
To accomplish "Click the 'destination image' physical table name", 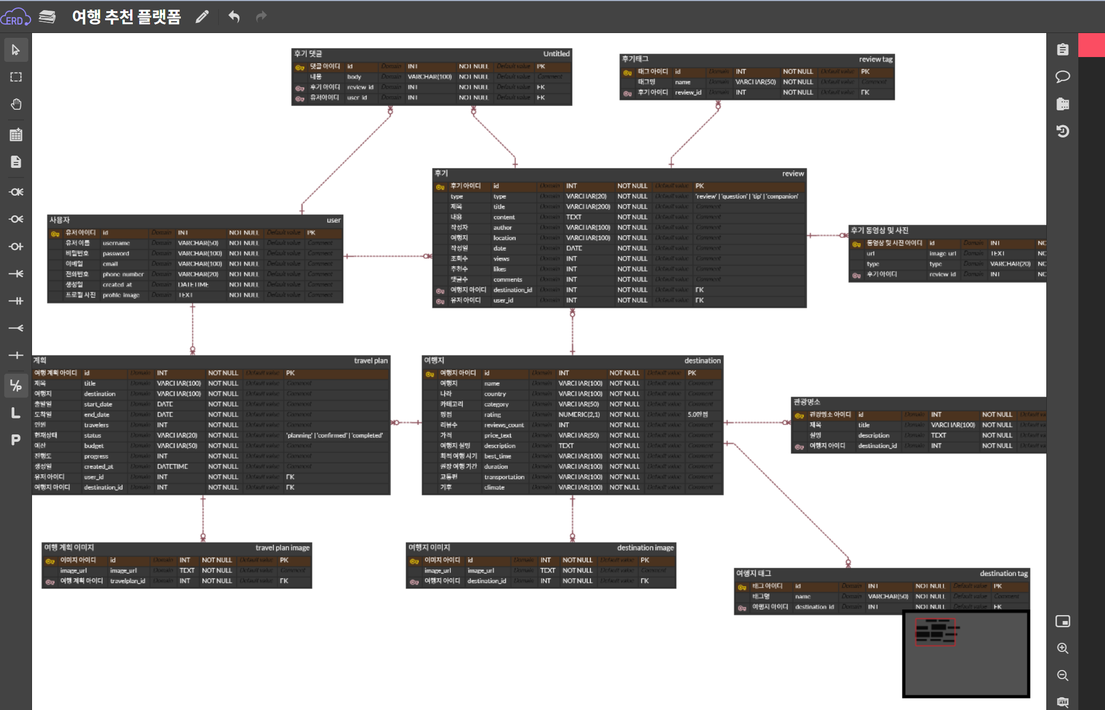I will pyautogui.click(x=646, y=548).
